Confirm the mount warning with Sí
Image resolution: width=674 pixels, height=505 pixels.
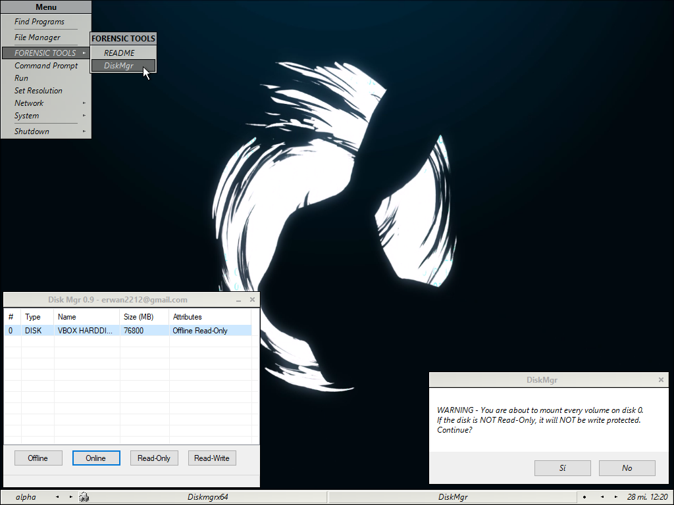pos(562,468)
